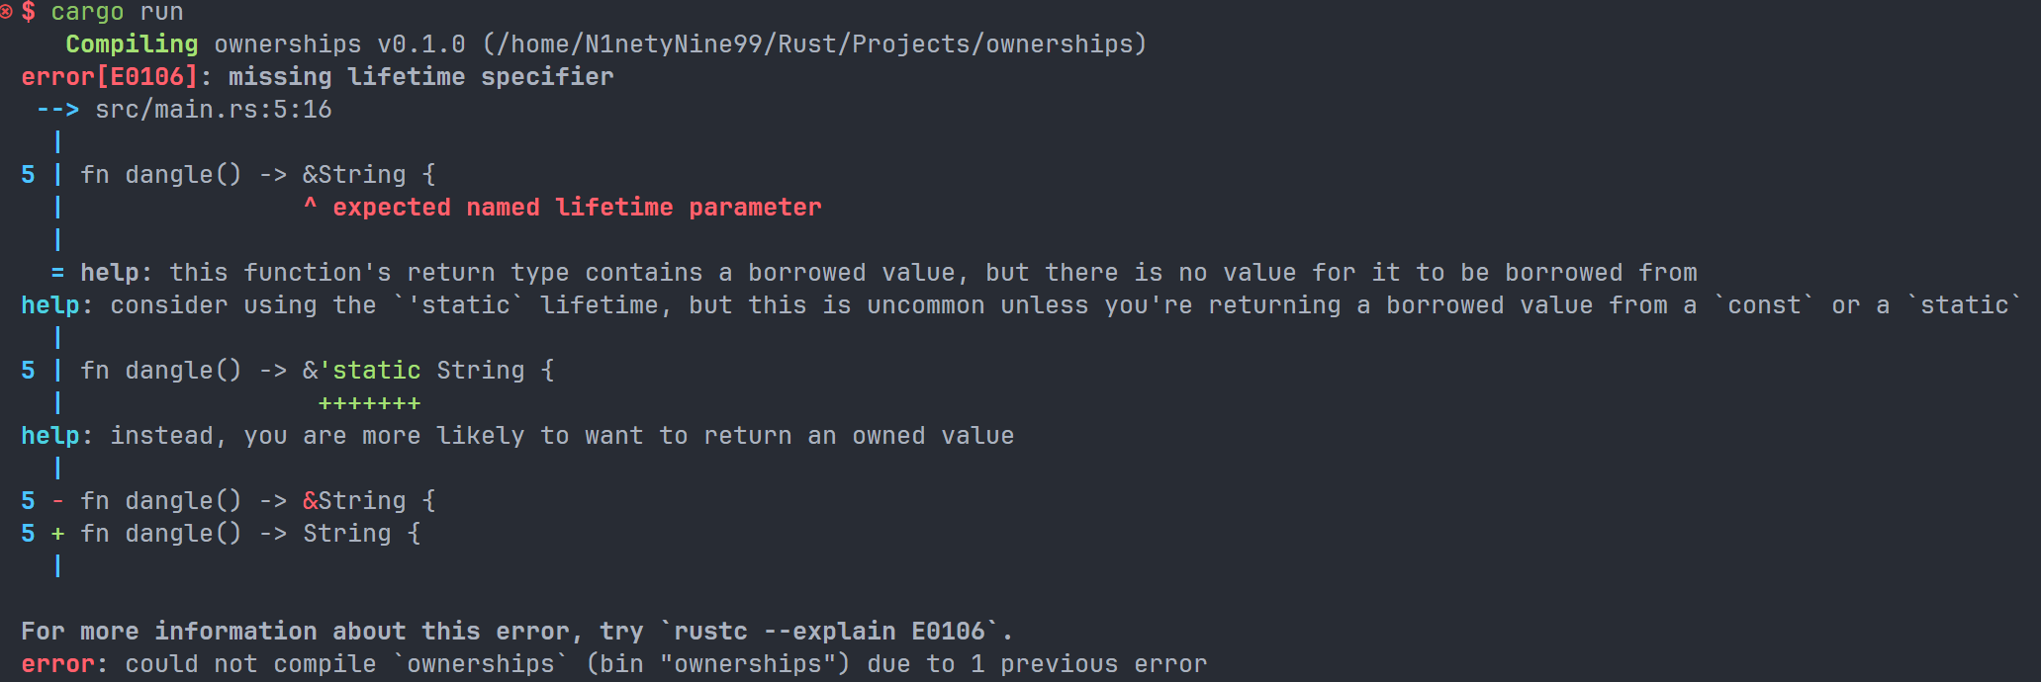Open the src/main.rs:5:16 file location

pyautogui.click(x=214, y=110)
